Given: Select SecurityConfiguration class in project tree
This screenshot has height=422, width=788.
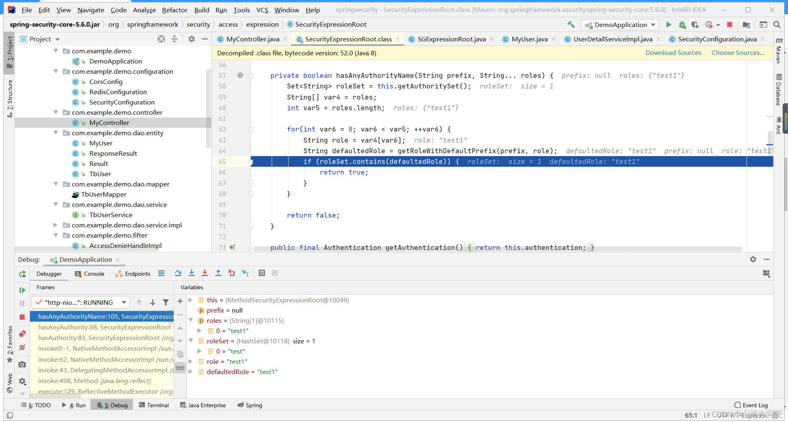Looking at the screenshot, I should coord(122,102).
